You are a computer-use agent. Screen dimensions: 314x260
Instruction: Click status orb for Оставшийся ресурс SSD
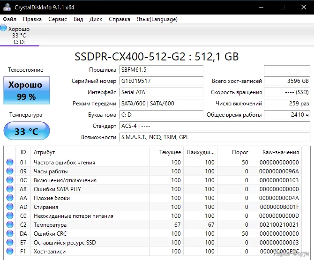[x=10, y=243]
